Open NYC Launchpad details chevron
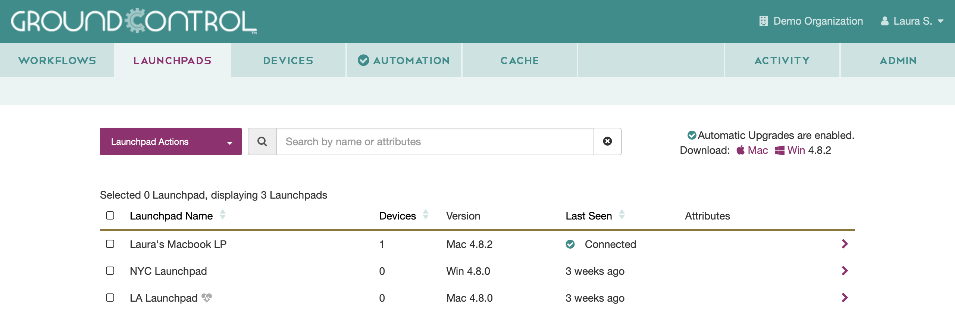Viewport: 955px width, 336px height. (x=845, y=271)
